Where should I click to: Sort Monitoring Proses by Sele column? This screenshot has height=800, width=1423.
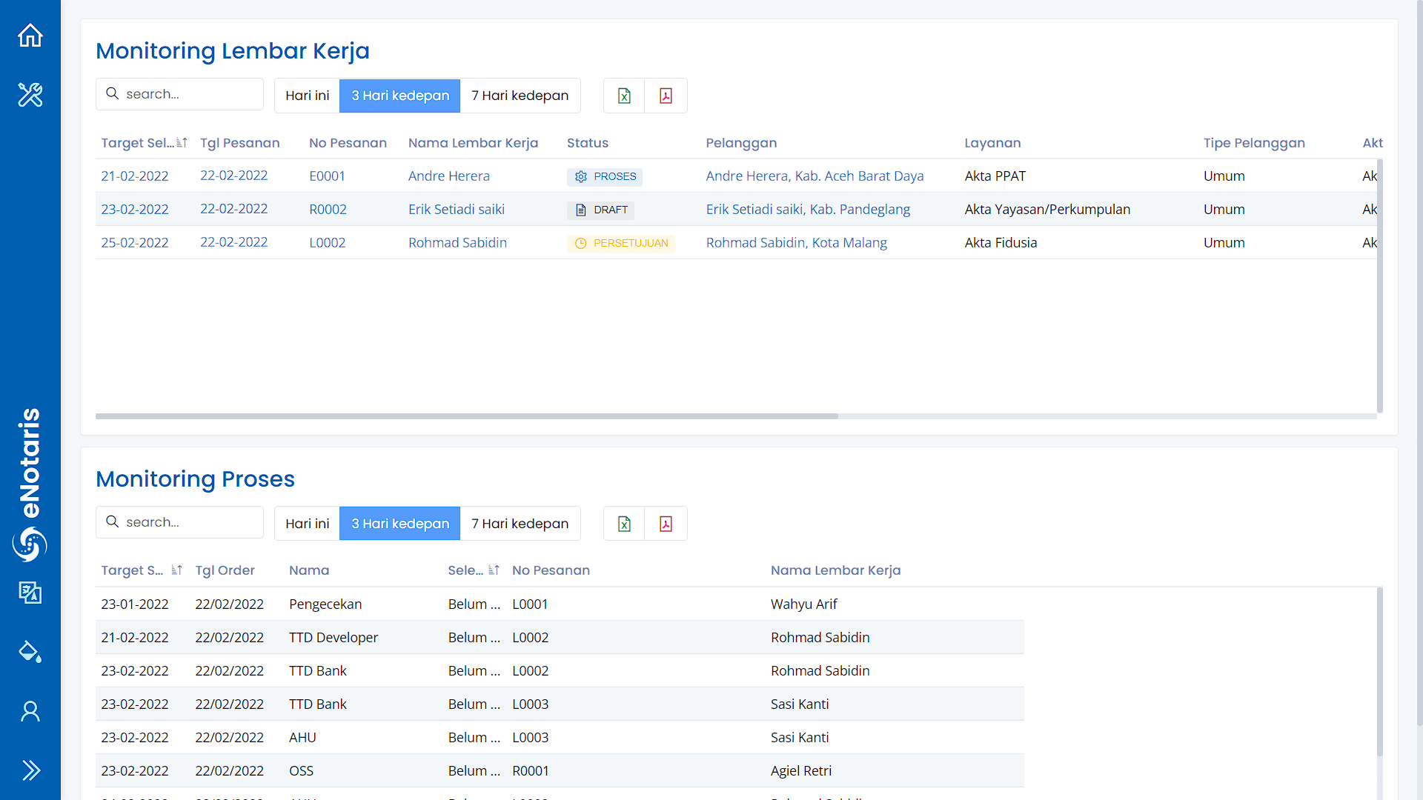494,570
